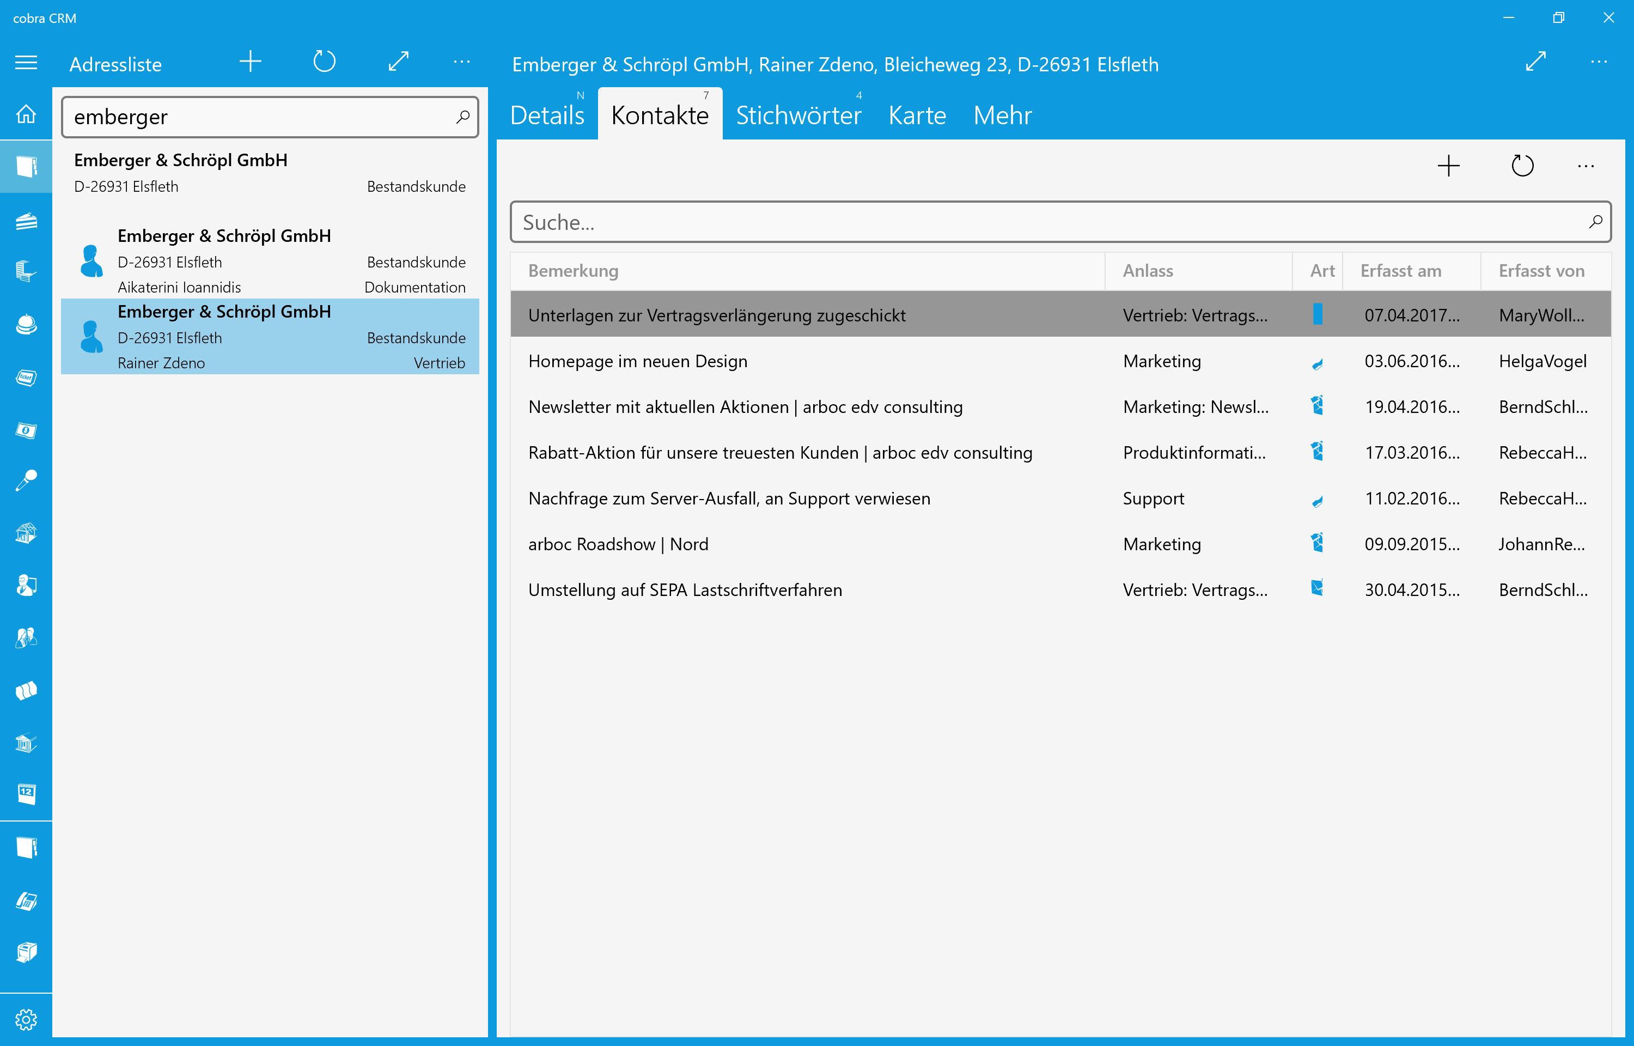Open the cake (birthdays) sidebar icon
The height and width of the screenshot is (1046, 1634).
coord(26,221)
